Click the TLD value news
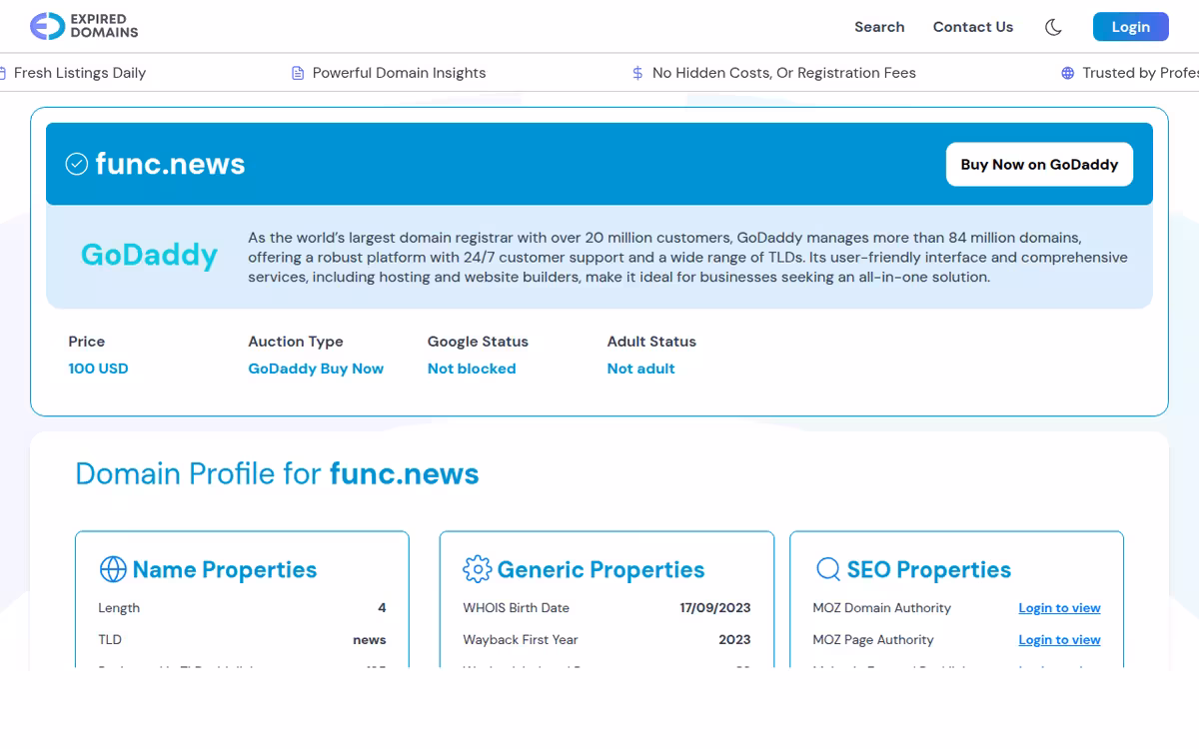The height and width of the screenshot is (749, 1199). pyautogui.click(x=370, y=640)
